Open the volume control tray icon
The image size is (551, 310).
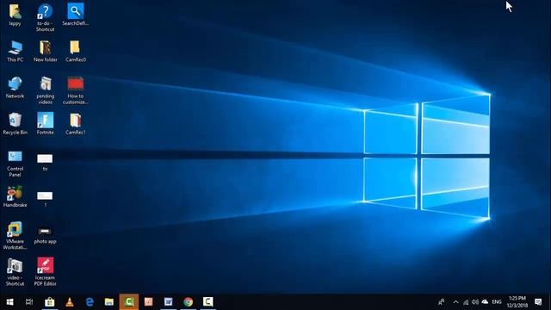pos(475,302)
